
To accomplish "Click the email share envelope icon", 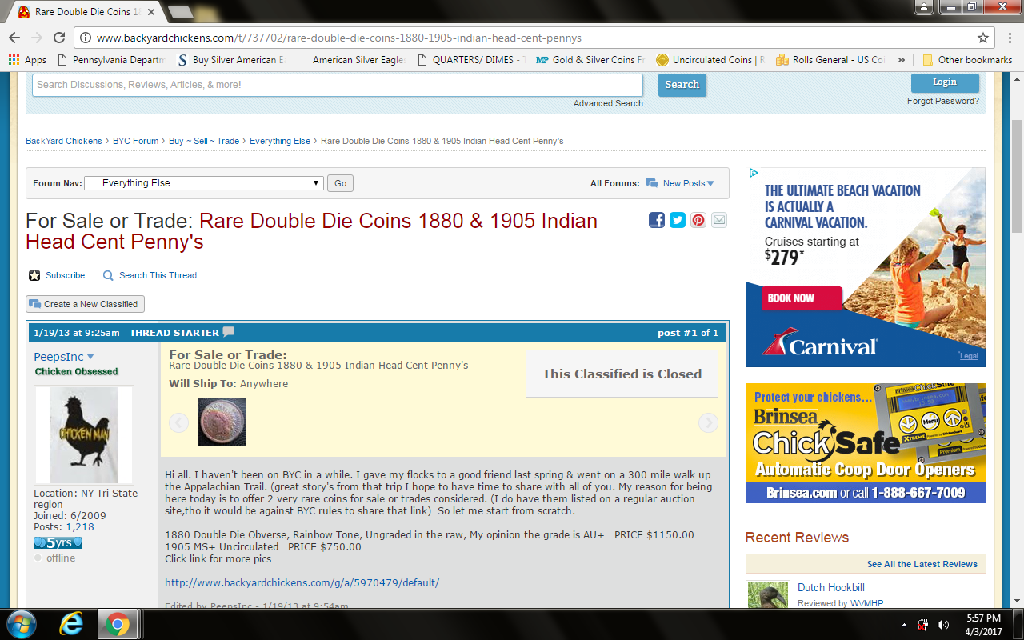I will (719, 220).
